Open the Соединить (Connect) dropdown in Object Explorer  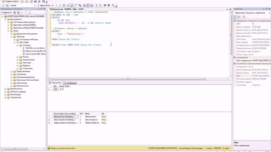coord(7,13)
